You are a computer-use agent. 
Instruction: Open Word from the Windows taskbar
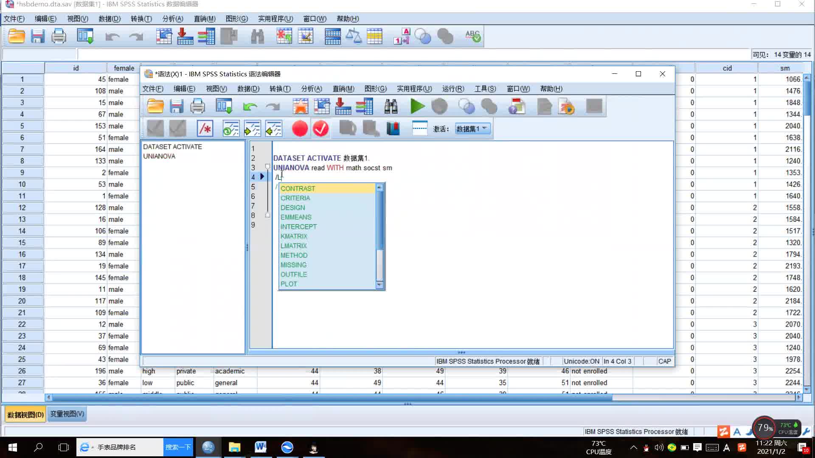coord(260,447)
